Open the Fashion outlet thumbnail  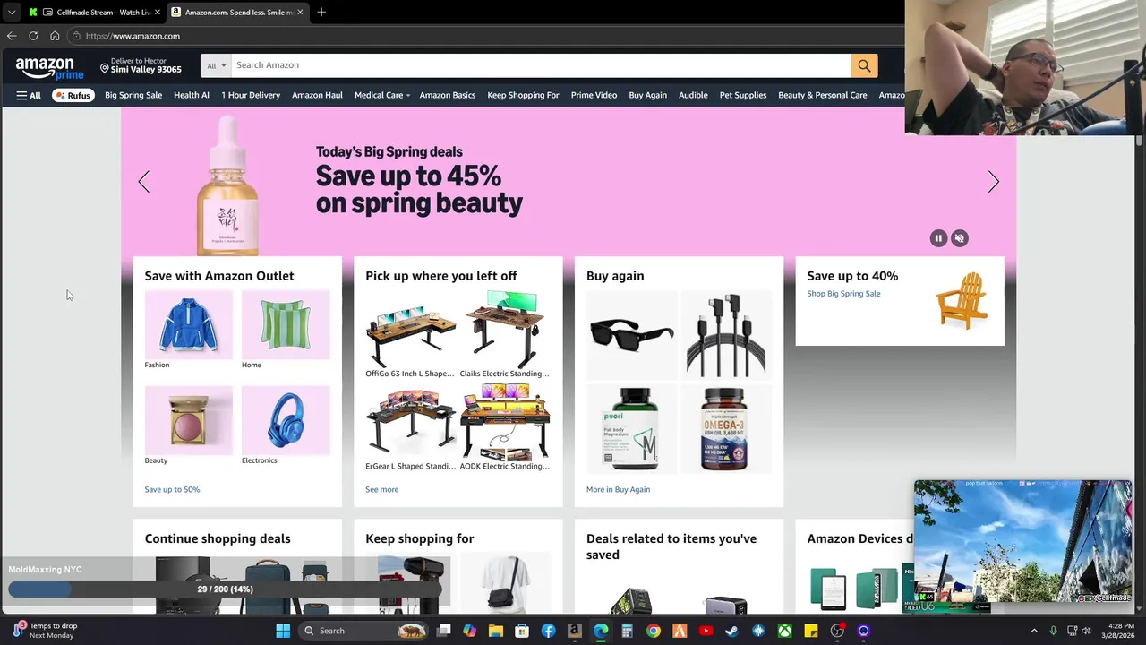(189, 324)
